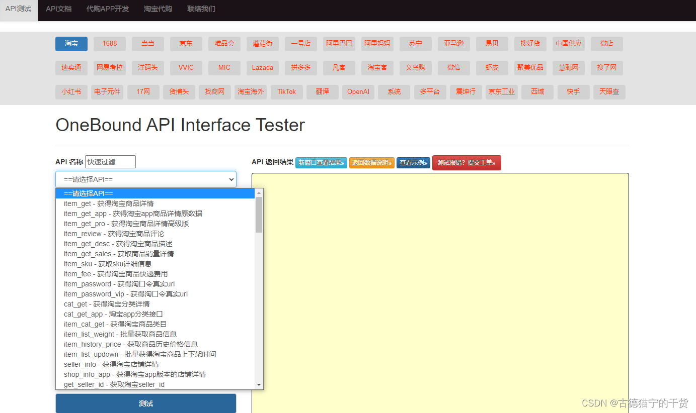Screen dimensions: 696x413
Task: Choose the 京东 platform button
Action: click(186, 44)
